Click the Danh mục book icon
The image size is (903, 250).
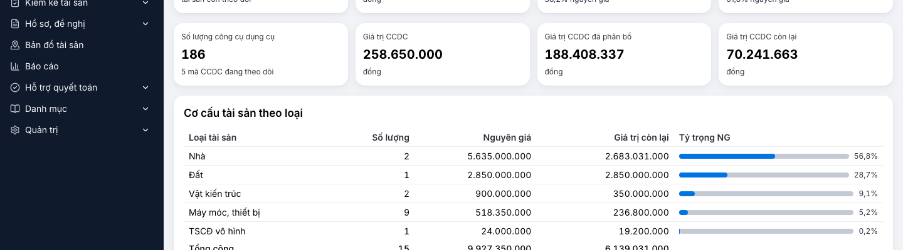coord(15,109)
